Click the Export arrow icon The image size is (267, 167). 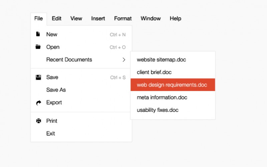[38, 103]
